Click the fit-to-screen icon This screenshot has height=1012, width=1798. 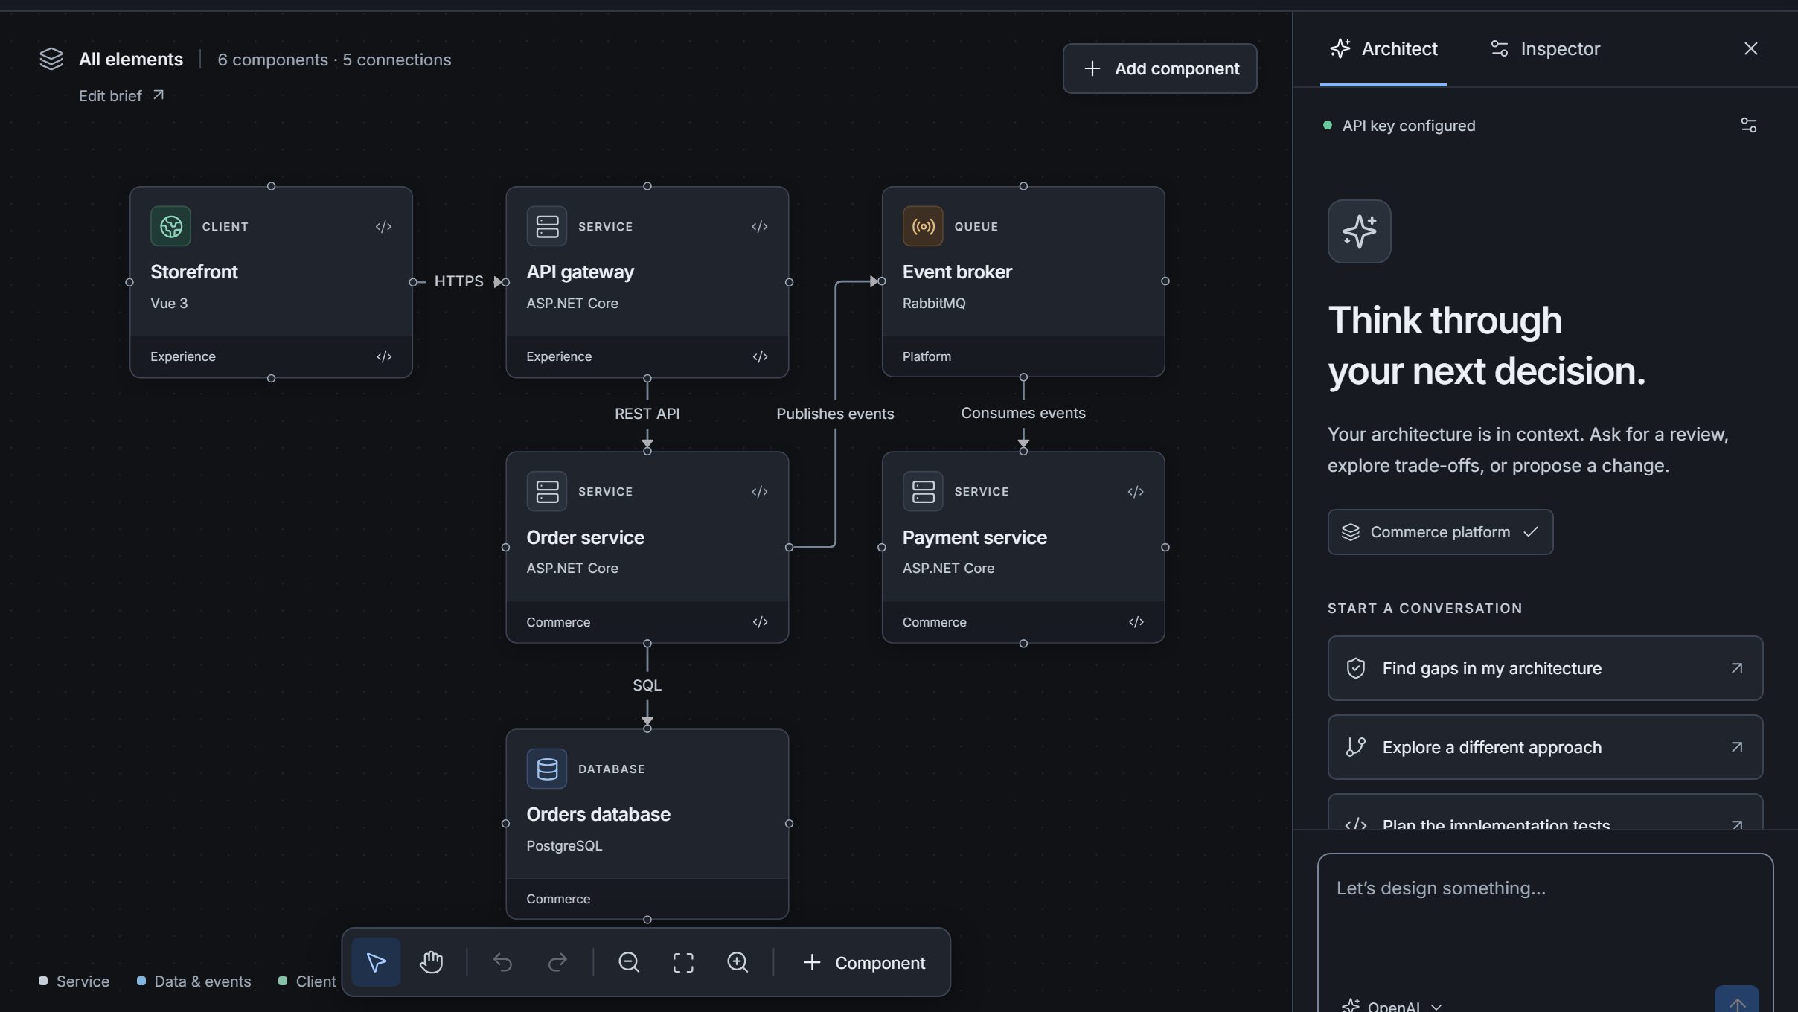point(683,962)
